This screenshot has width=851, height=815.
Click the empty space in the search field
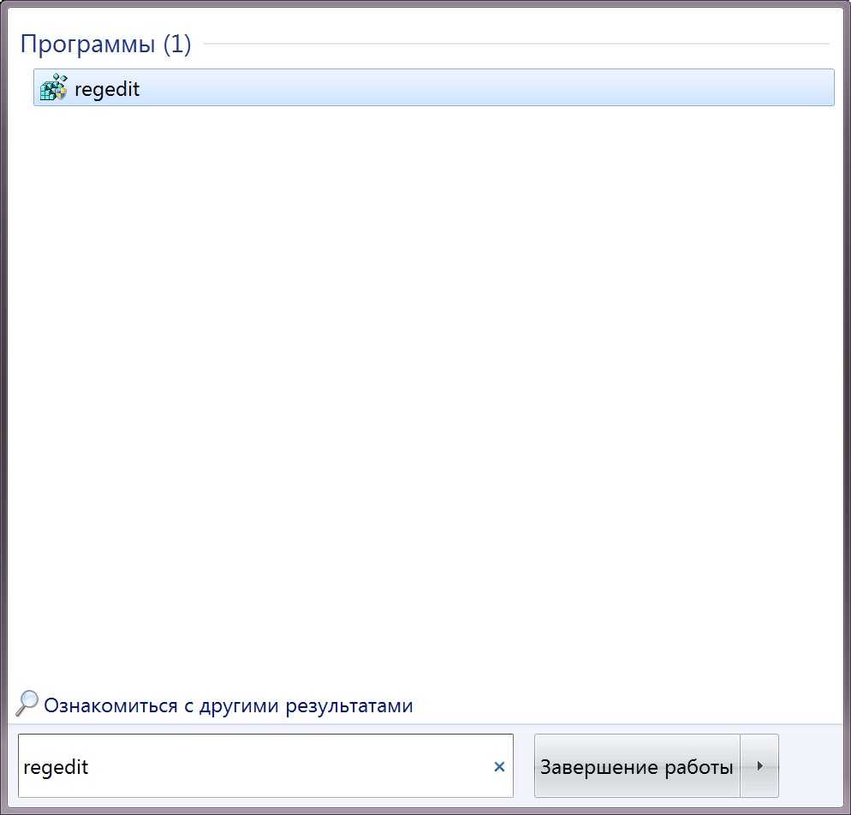point(342,766)
